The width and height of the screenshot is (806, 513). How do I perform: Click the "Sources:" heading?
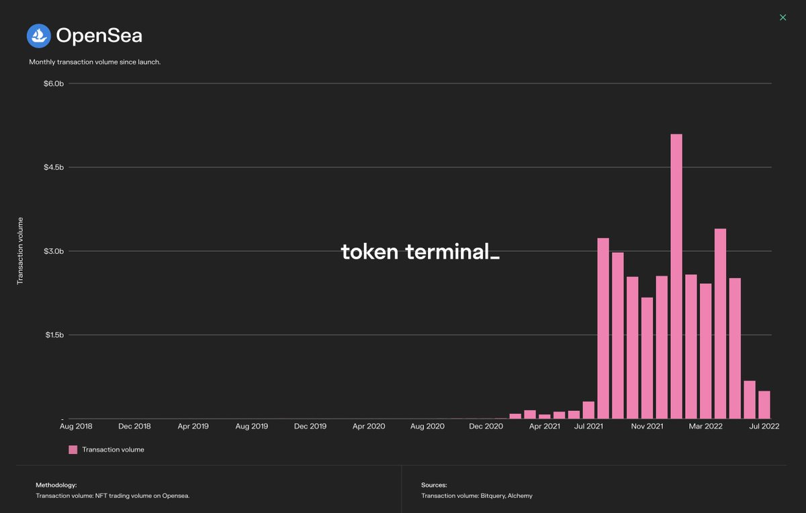click(434, 484)
